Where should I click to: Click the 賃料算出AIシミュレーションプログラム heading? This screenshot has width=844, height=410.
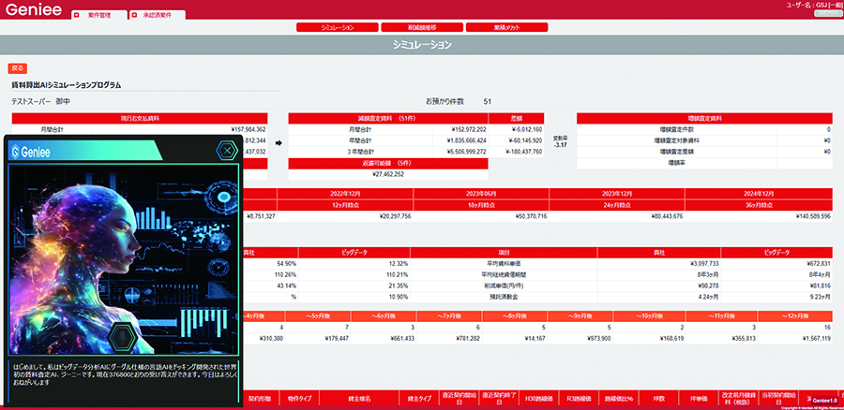66,85
